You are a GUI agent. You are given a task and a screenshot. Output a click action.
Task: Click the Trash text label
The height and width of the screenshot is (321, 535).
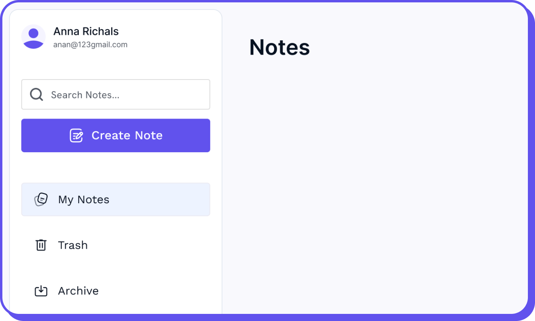pos(73,245)
